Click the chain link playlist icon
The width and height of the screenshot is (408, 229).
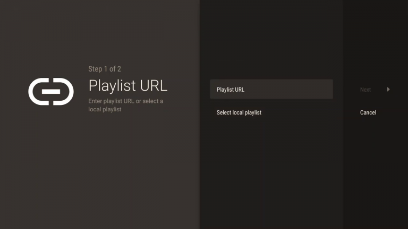pyautogui.click(x=51, y=91)
